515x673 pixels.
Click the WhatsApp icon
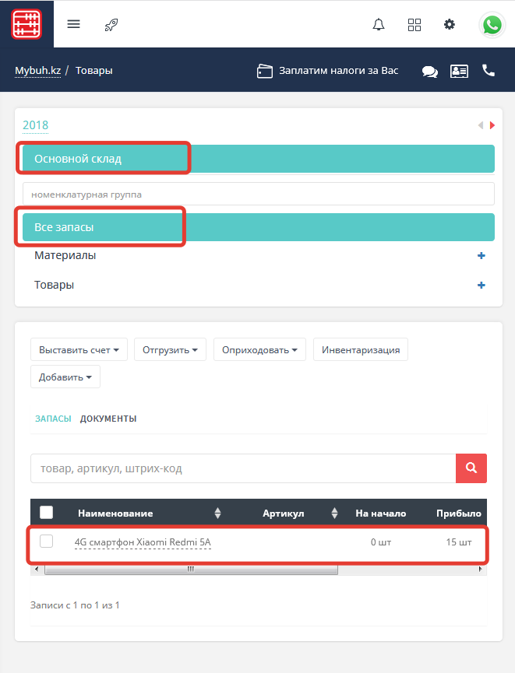(492, 25)
